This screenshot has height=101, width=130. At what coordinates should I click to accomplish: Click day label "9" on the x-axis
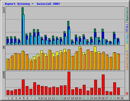[39, 98]
